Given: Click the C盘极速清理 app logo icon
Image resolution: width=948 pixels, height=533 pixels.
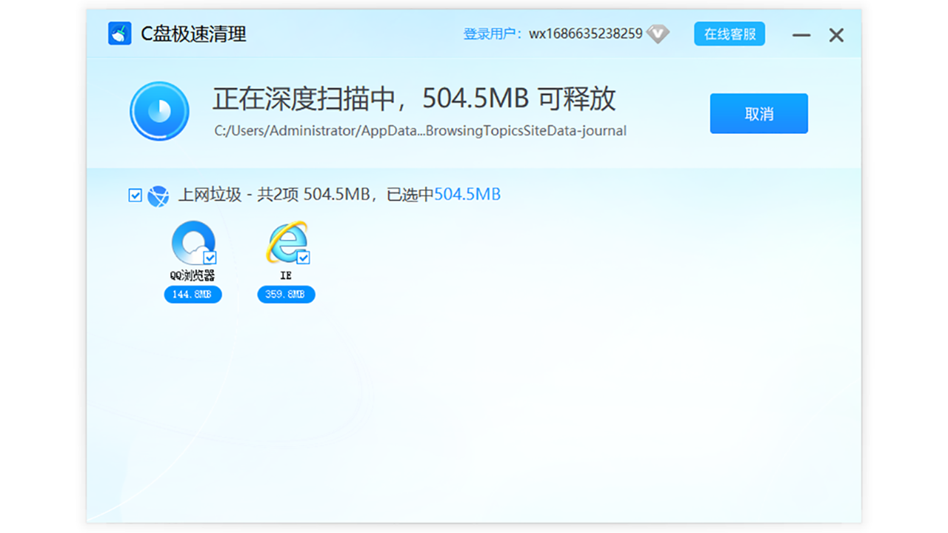Looking at the screenshot, I should 119,33.
